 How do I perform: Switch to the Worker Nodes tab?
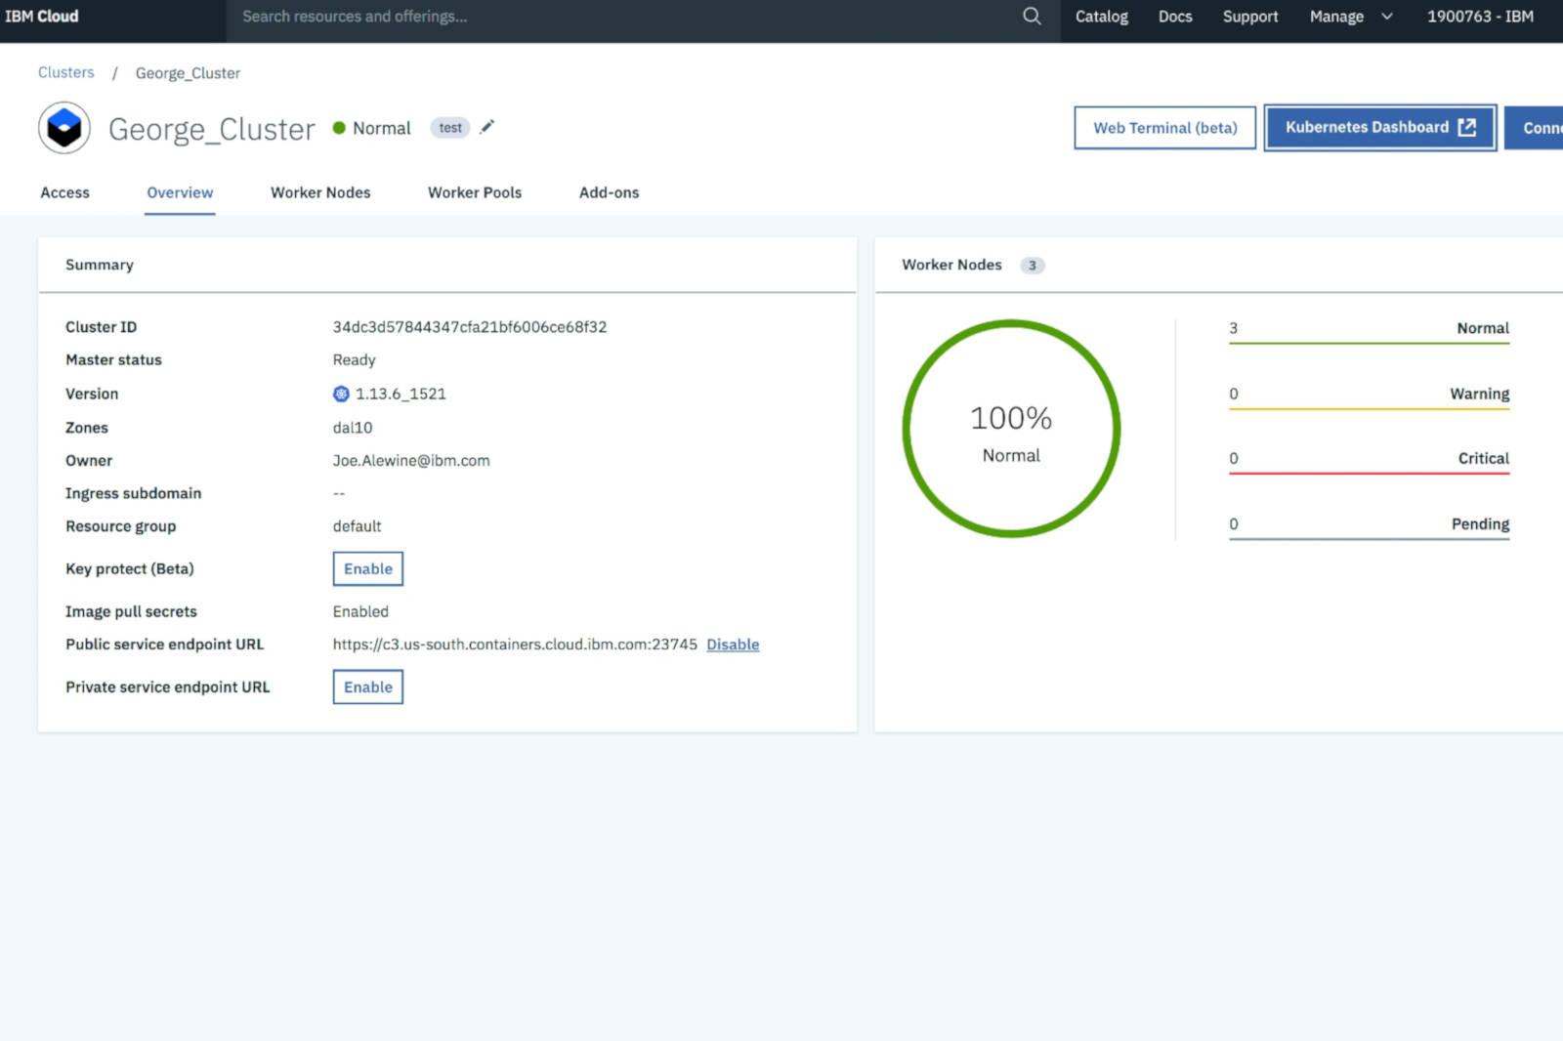320,193
